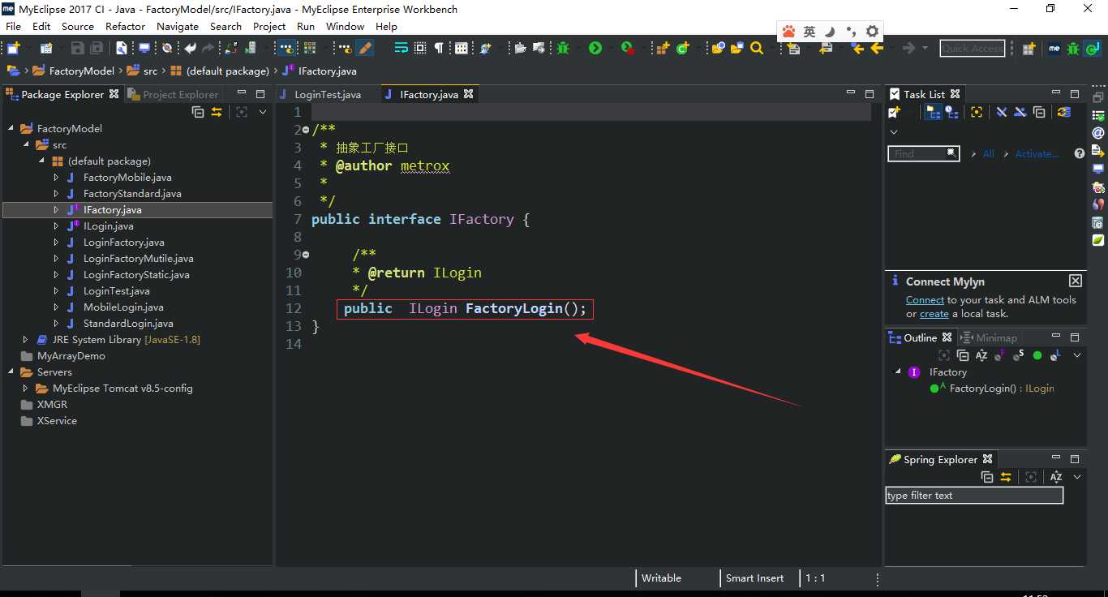Switch to the Debug perspective bug icon
Image resolution: width=1108 pixels, height=597 pixels.
(x=1072, y=49)
